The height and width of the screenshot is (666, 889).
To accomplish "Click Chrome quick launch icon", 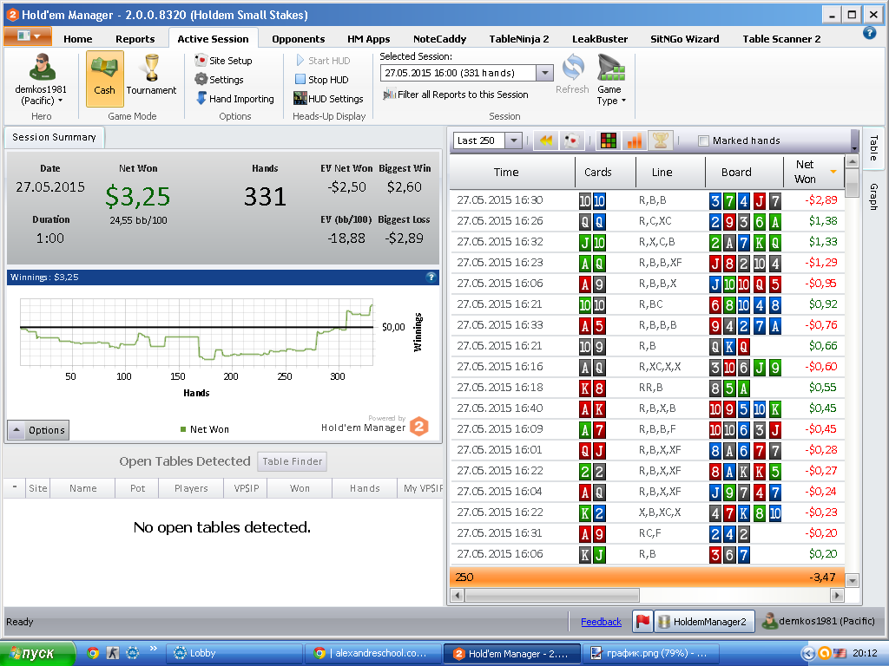I will [93, 653].
